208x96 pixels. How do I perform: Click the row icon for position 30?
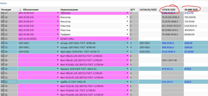click(x=3, y=69)
